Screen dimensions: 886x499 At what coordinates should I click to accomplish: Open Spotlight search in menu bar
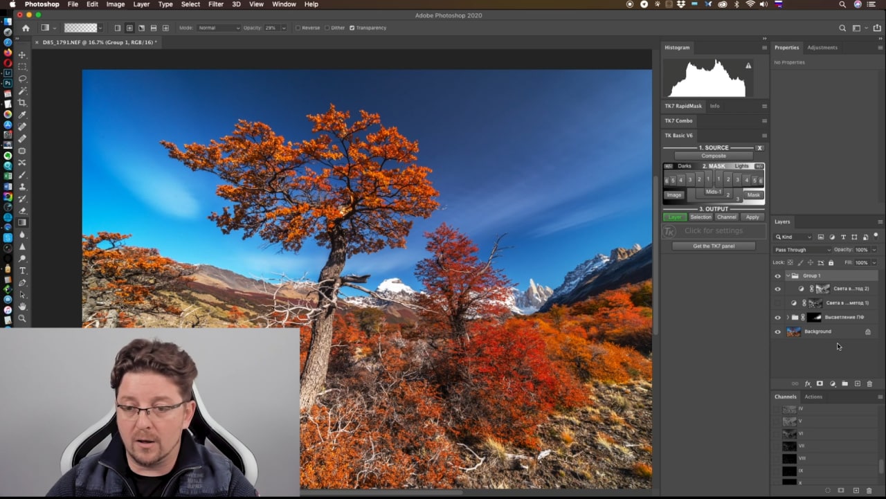point(842,4)
